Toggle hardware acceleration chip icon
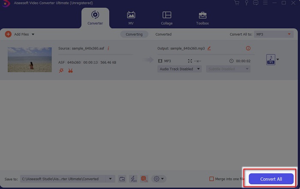The image size is (300, 189). click(x=144, y=179)
